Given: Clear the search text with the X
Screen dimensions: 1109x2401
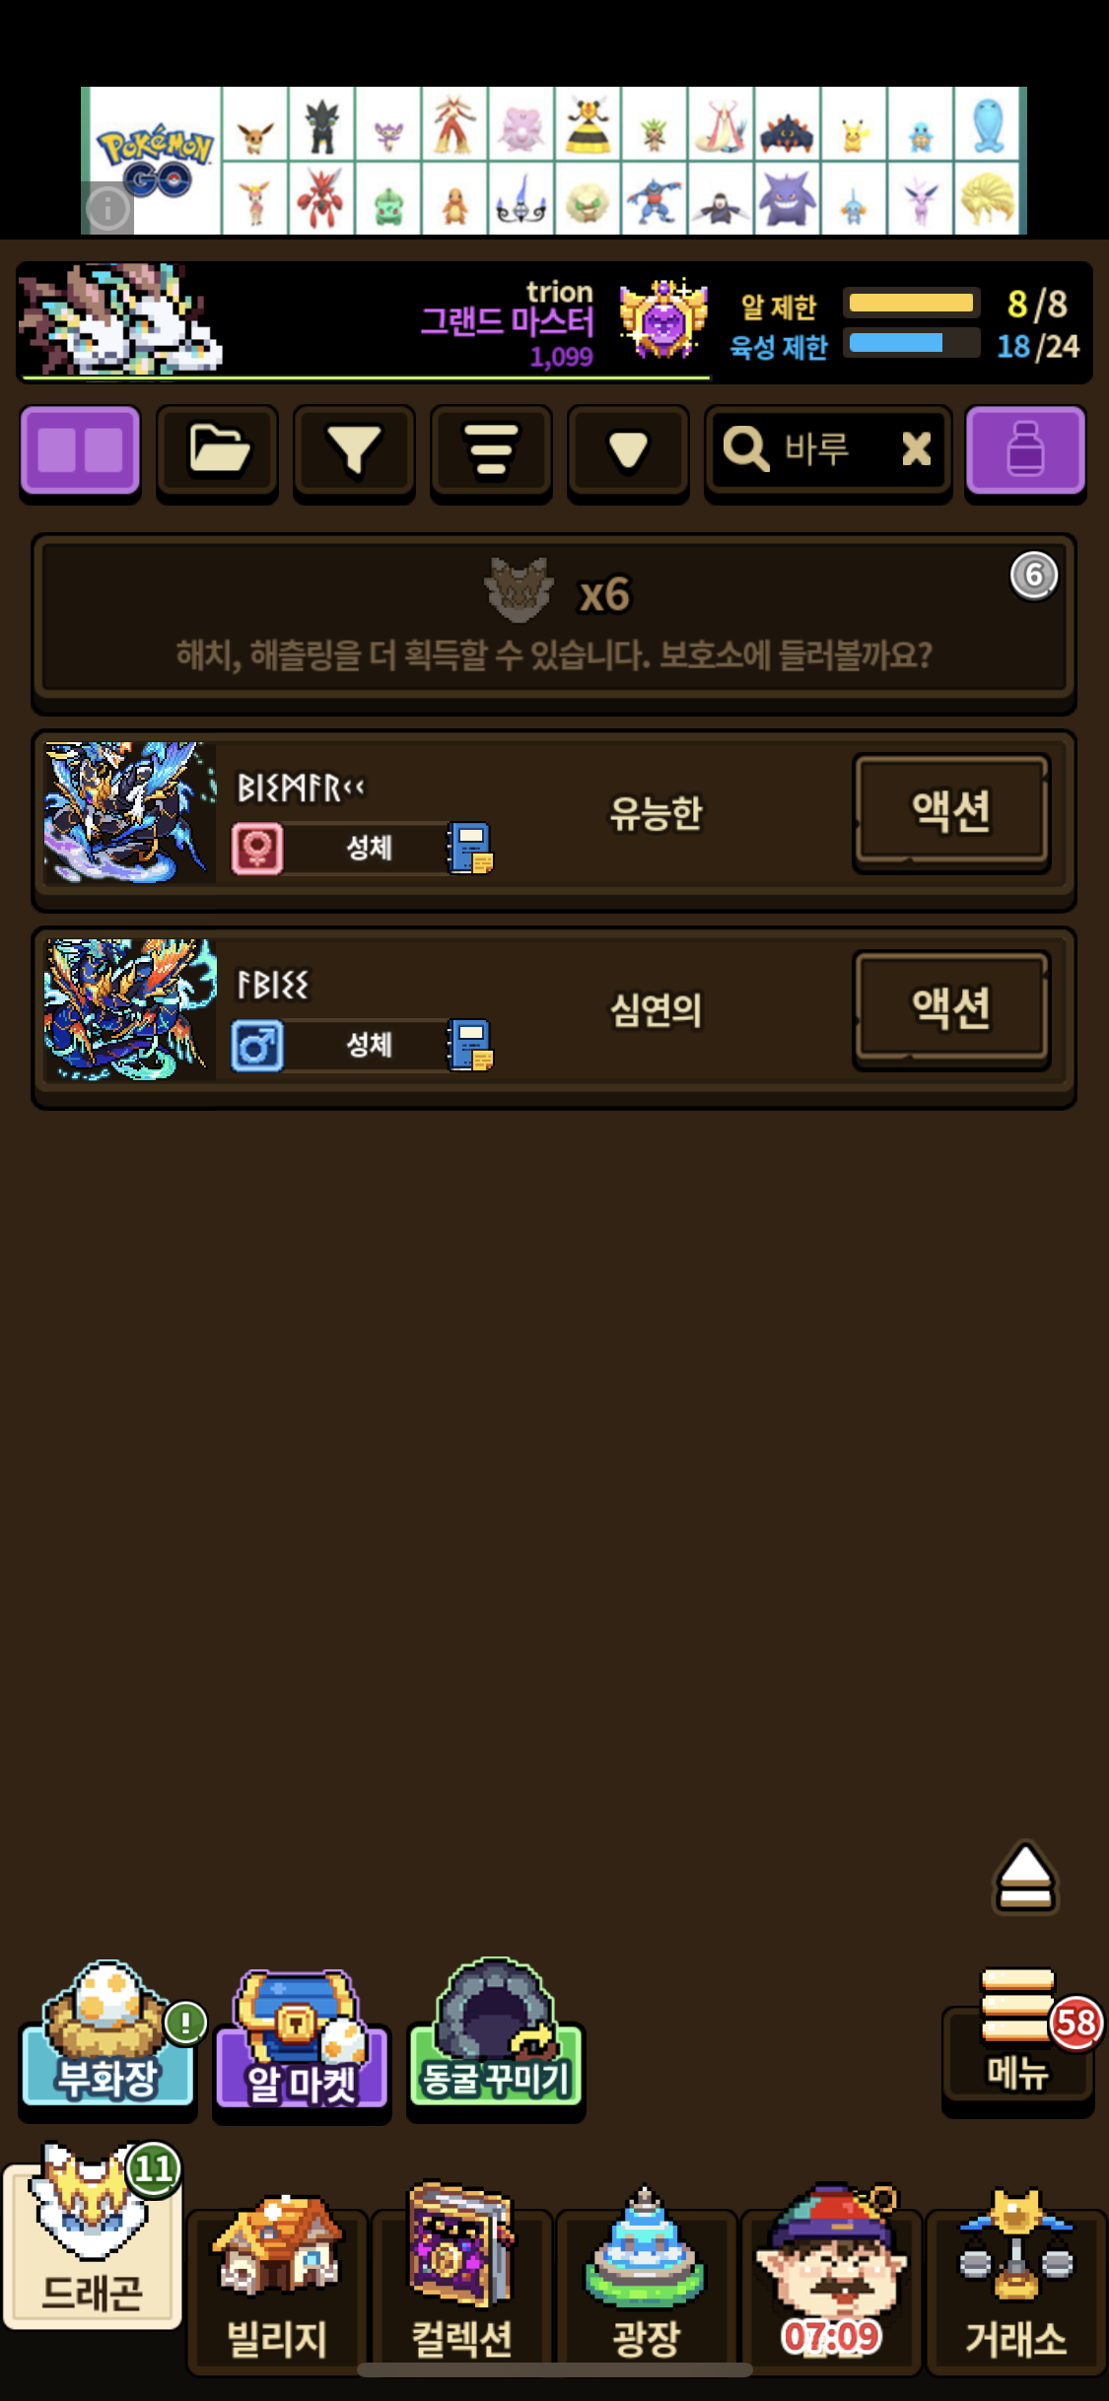Looking at the screenshot, I should pyautogui.click(x=916, y=449).
